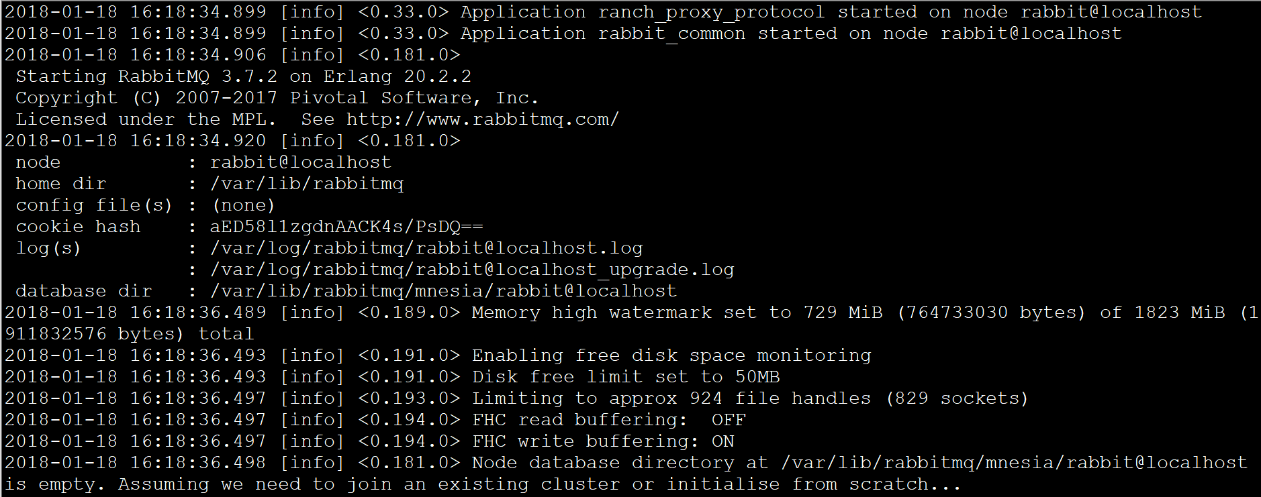The width and height of the screenshot is (1261, 497).
Task: Click the cookie hash value aED58l1zgdnAACK4s/PsDQ==
Action: [x=346, y=227]
